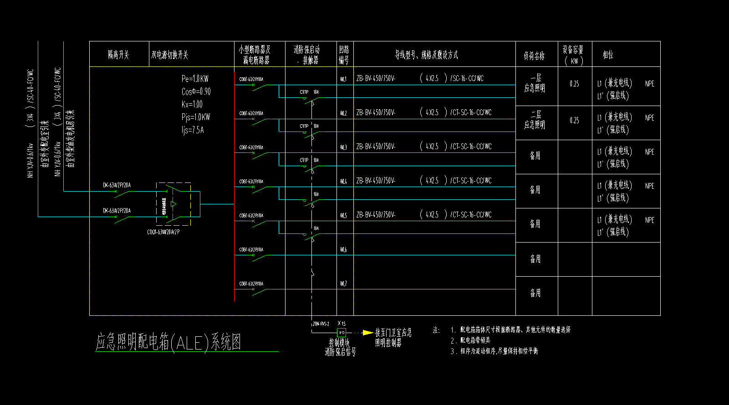Click circuit number "WL4"
Viewport: 729px width, 405px height.
click(343, 182)
